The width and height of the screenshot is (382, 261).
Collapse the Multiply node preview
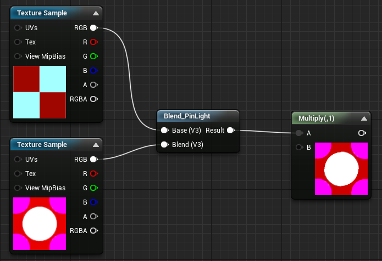coord(364,118)
